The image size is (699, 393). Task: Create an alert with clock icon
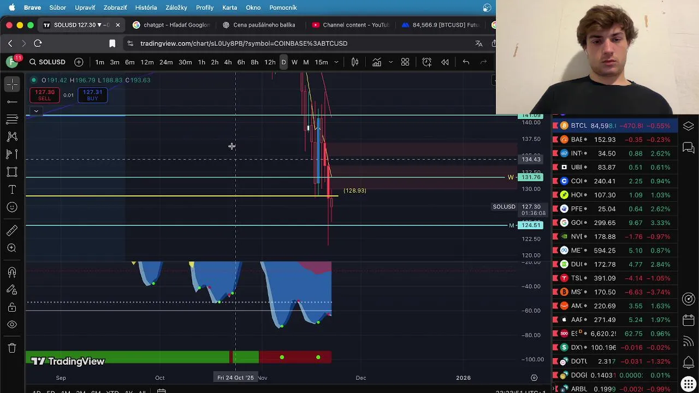[x=426, y=62]
